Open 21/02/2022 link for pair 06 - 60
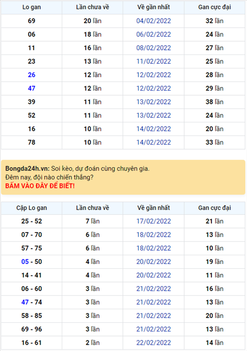Viewport: 247px width, 351px height. tap(153, 289)
